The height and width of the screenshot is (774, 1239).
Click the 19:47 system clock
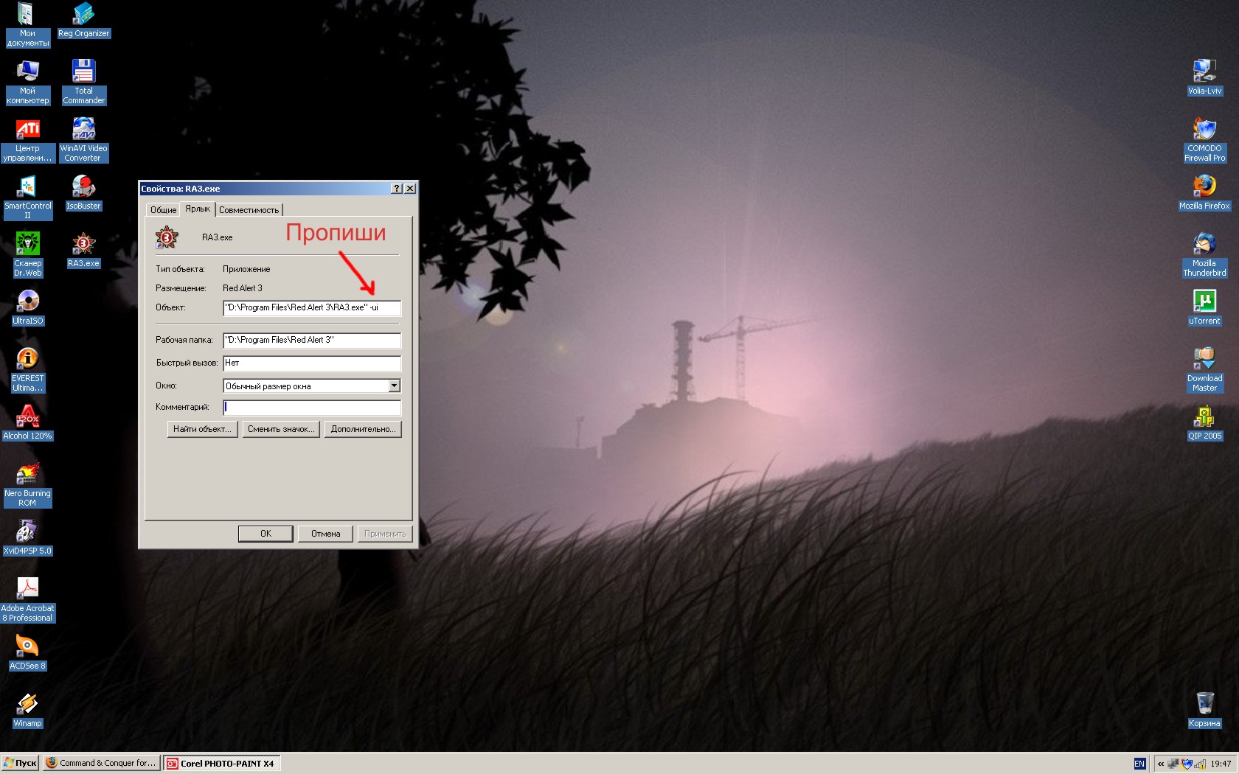pos(1221,764)
